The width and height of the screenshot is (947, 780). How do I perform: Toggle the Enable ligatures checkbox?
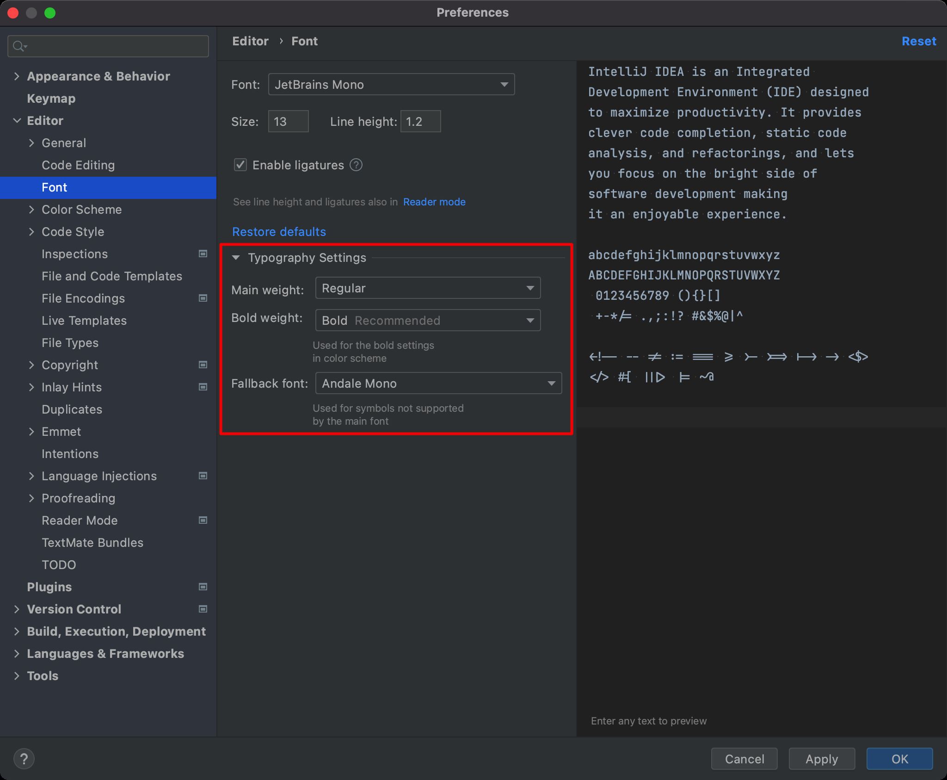[x=240, y=165]
